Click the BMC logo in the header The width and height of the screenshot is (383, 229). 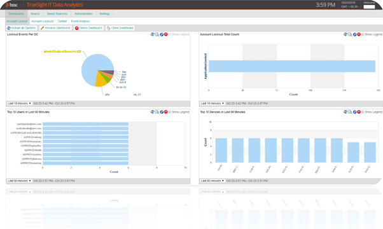[11, 4]
